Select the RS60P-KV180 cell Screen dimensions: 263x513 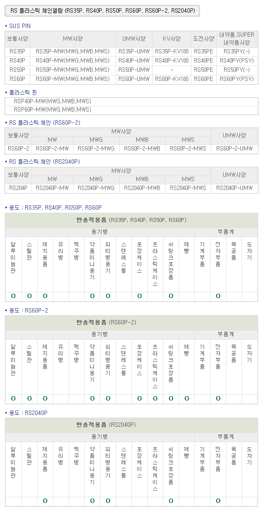tap(172, 79)
